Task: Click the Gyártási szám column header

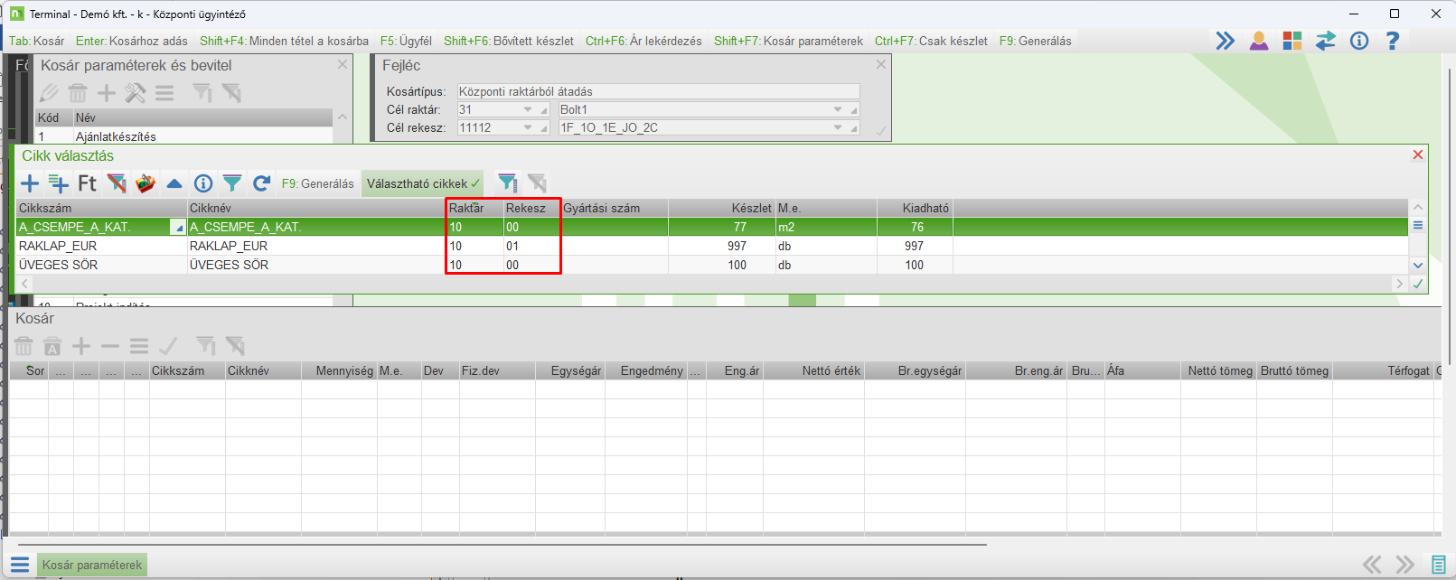Action: (x=614, y=208)
